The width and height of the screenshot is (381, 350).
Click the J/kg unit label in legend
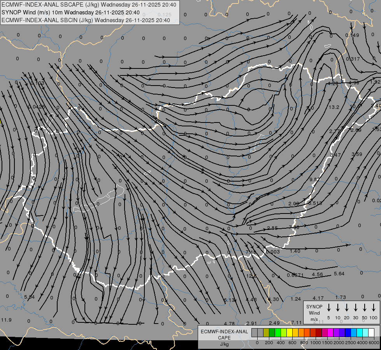(224, 344)
